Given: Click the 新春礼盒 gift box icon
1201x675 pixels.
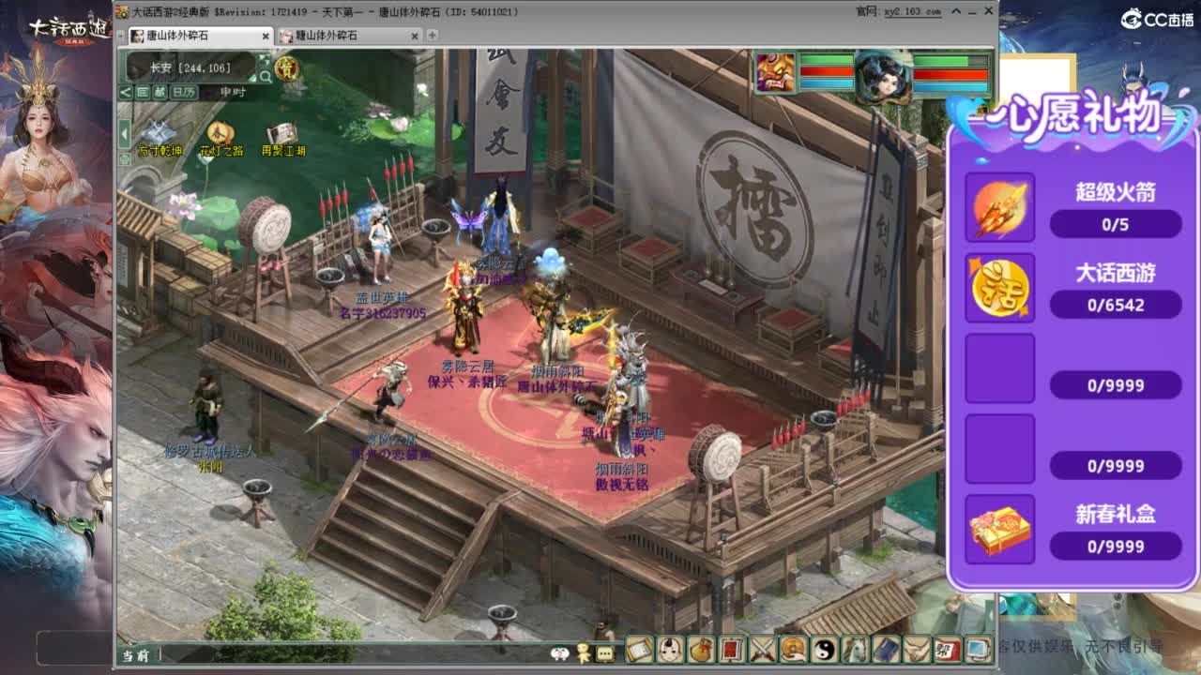Looking at the screenshot, I should 999,530.
